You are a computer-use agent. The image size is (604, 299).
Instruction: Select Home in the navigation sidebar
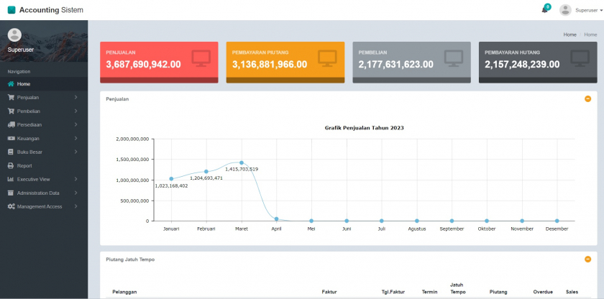pos(24,84)
